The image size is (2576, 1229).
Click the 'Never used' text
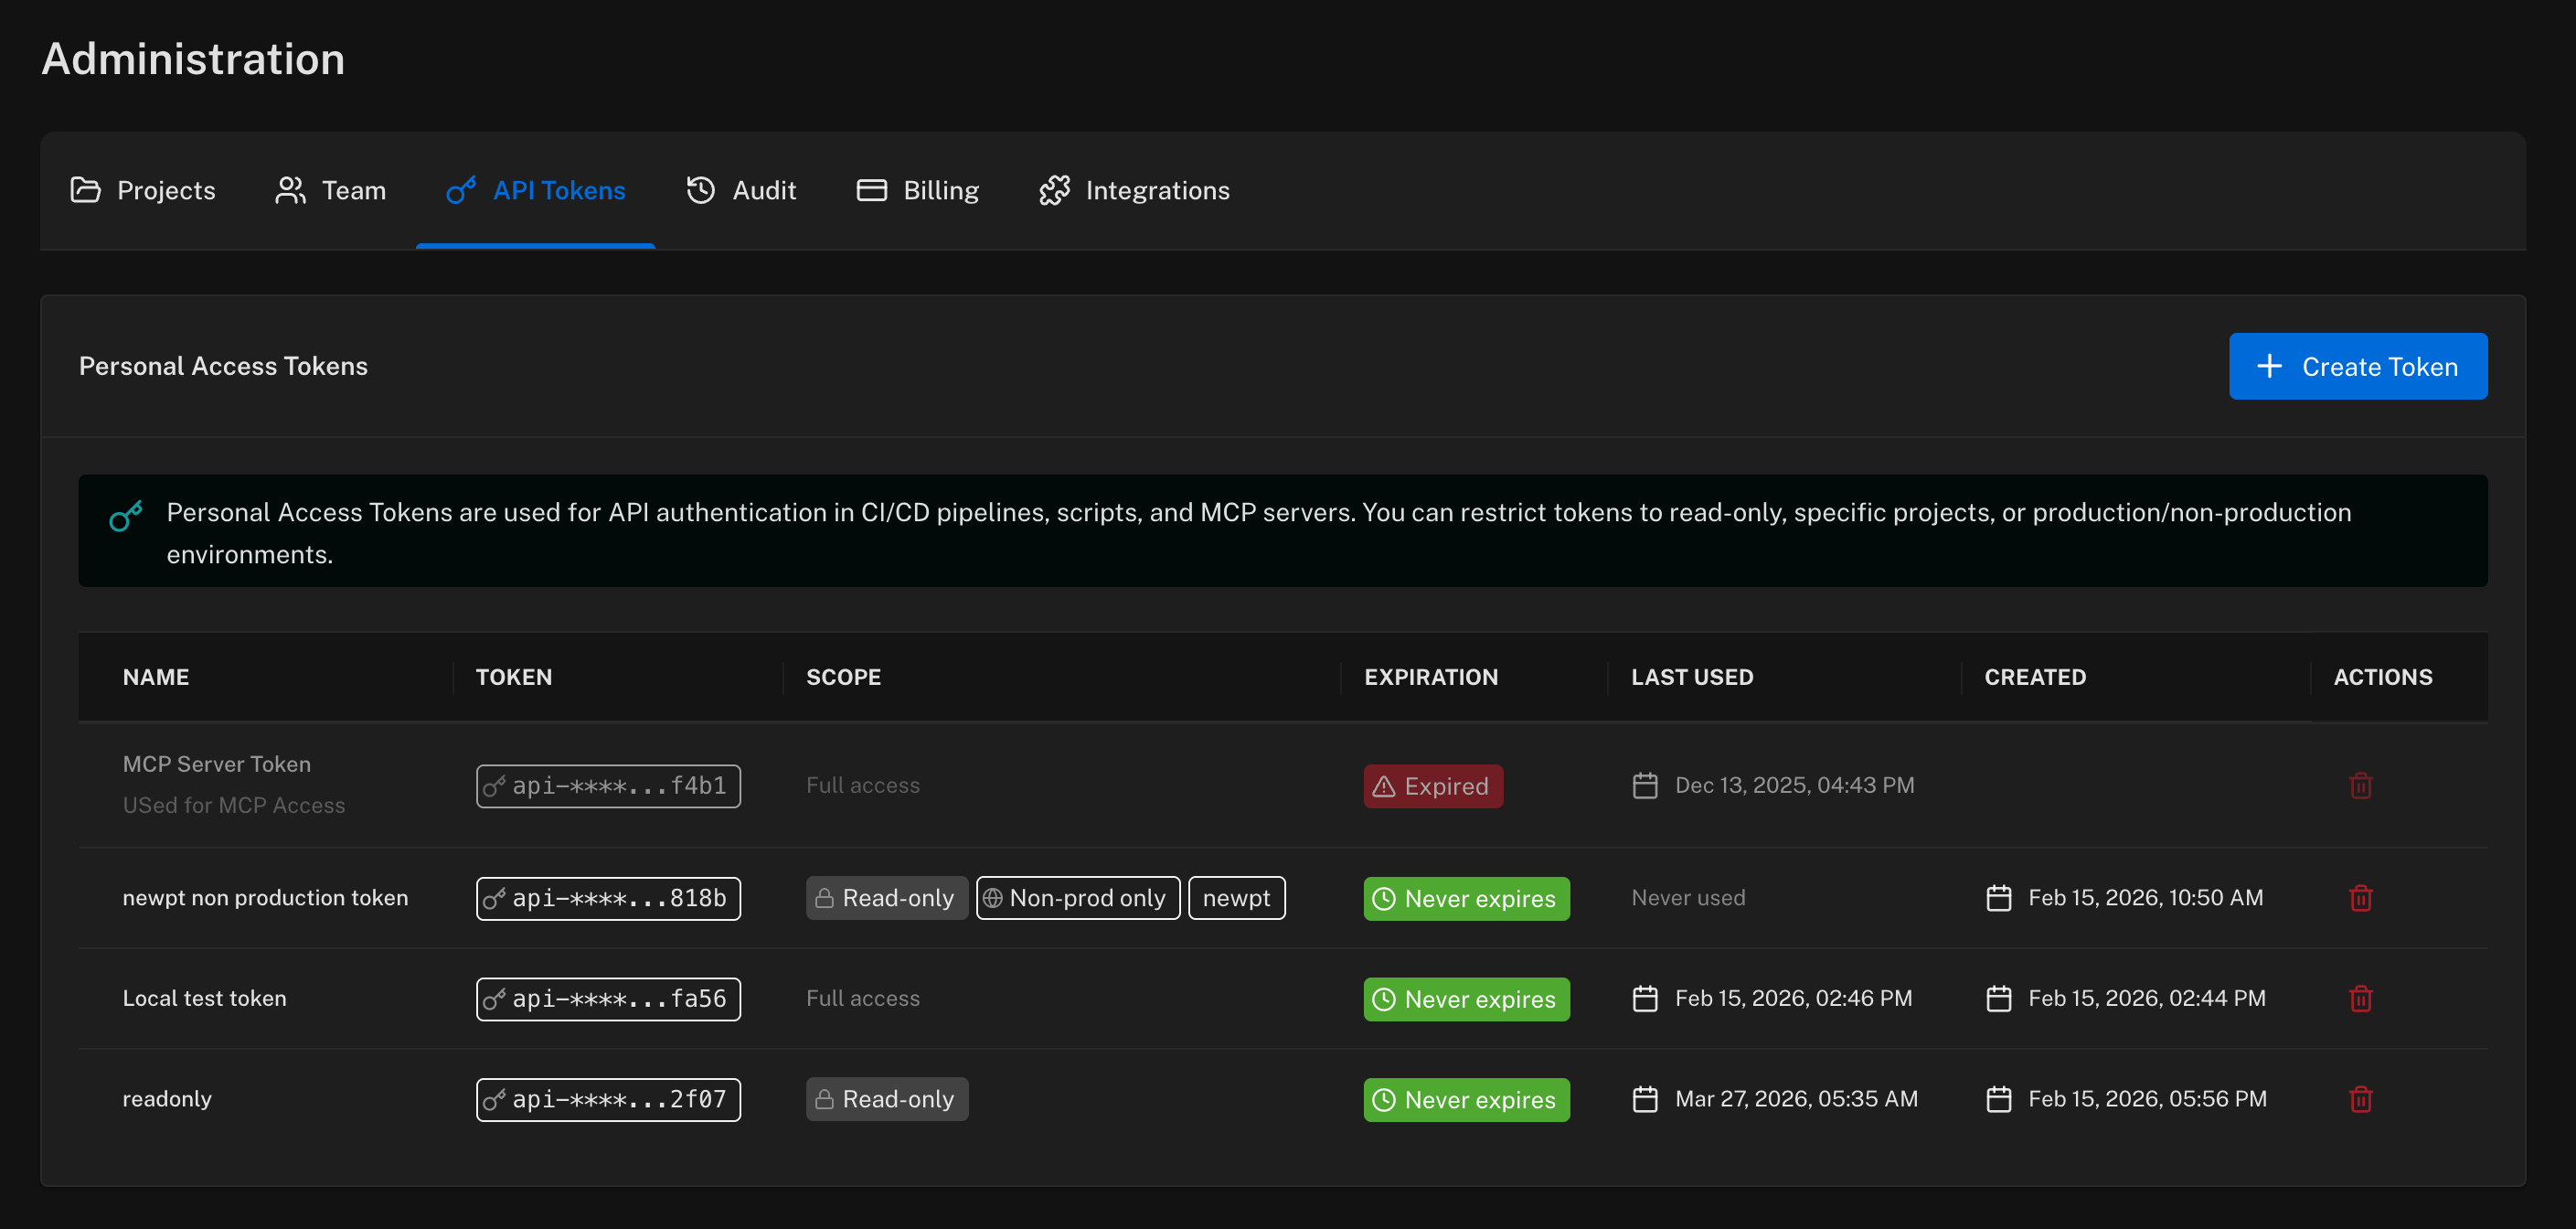click(x=1688, y=898)
